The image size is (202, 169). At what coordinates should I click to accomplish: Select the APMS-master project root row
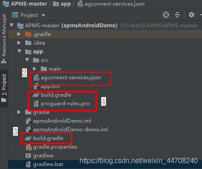coord(105,26)
